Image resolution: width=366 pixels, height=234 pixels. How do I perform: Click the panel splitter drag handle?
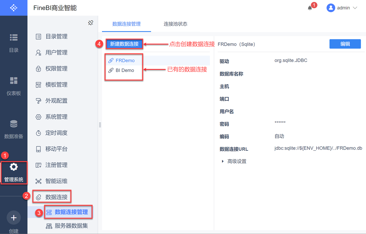(100, 125)
